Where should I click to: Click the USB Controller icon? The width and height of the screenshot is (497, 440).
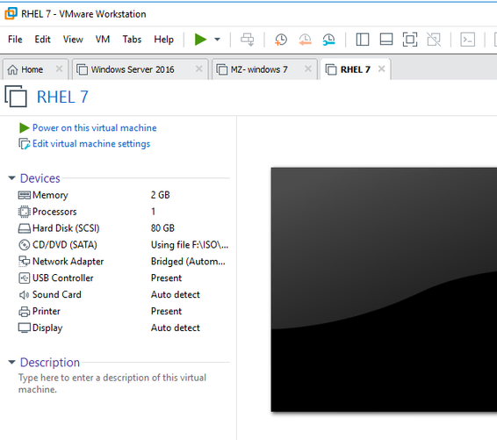pyautogui.click(x=25, y=278)
